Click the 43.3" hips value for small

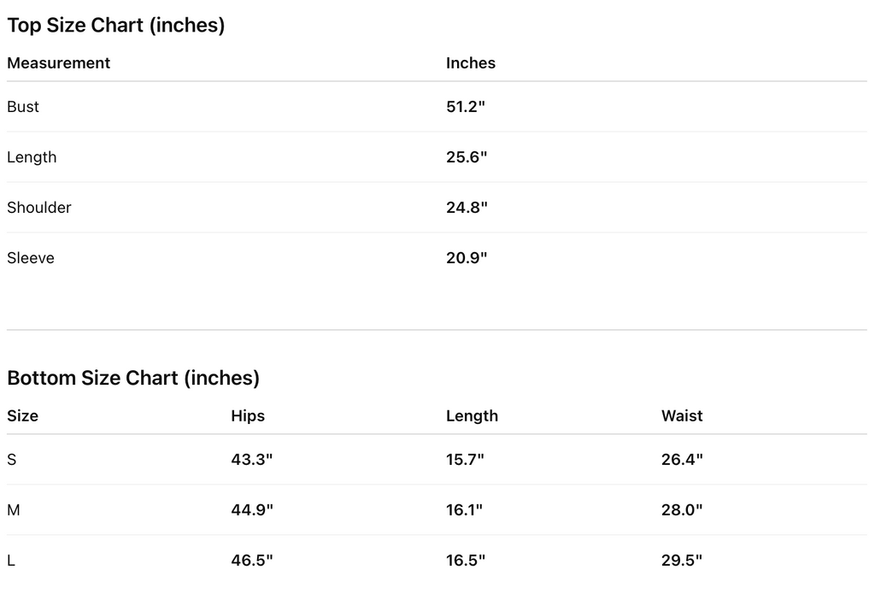pyautogui.click(x=252, y=460)
